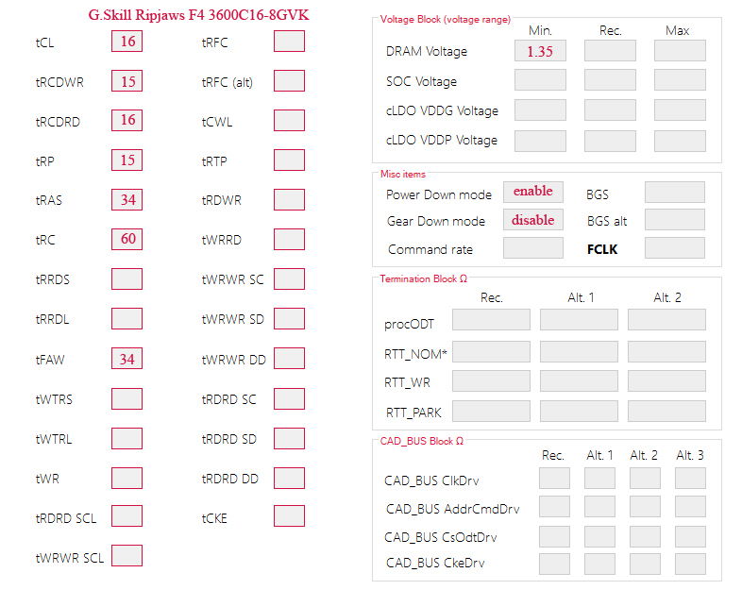Viewport: 742px width, 590px height.
Task: Click the DRAM Voltage Min field showing 1.35
Action: [540, 51]
